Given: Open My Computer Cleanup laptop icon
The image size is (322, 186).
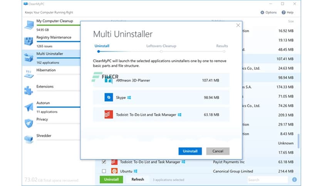Looking at the screenshot, I should [x=29, y=25].
